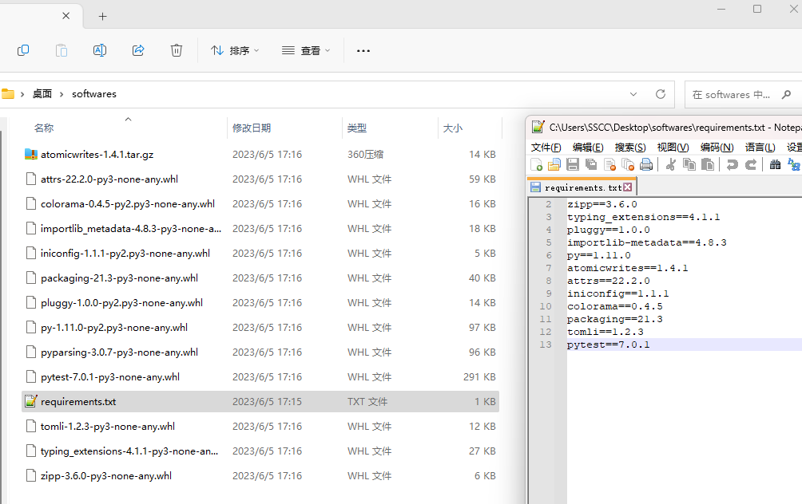Image resolution: width=802 pixels, height=504 pixels.
Task: Click the folder icon in the address bar
Action: coord(8,94)
